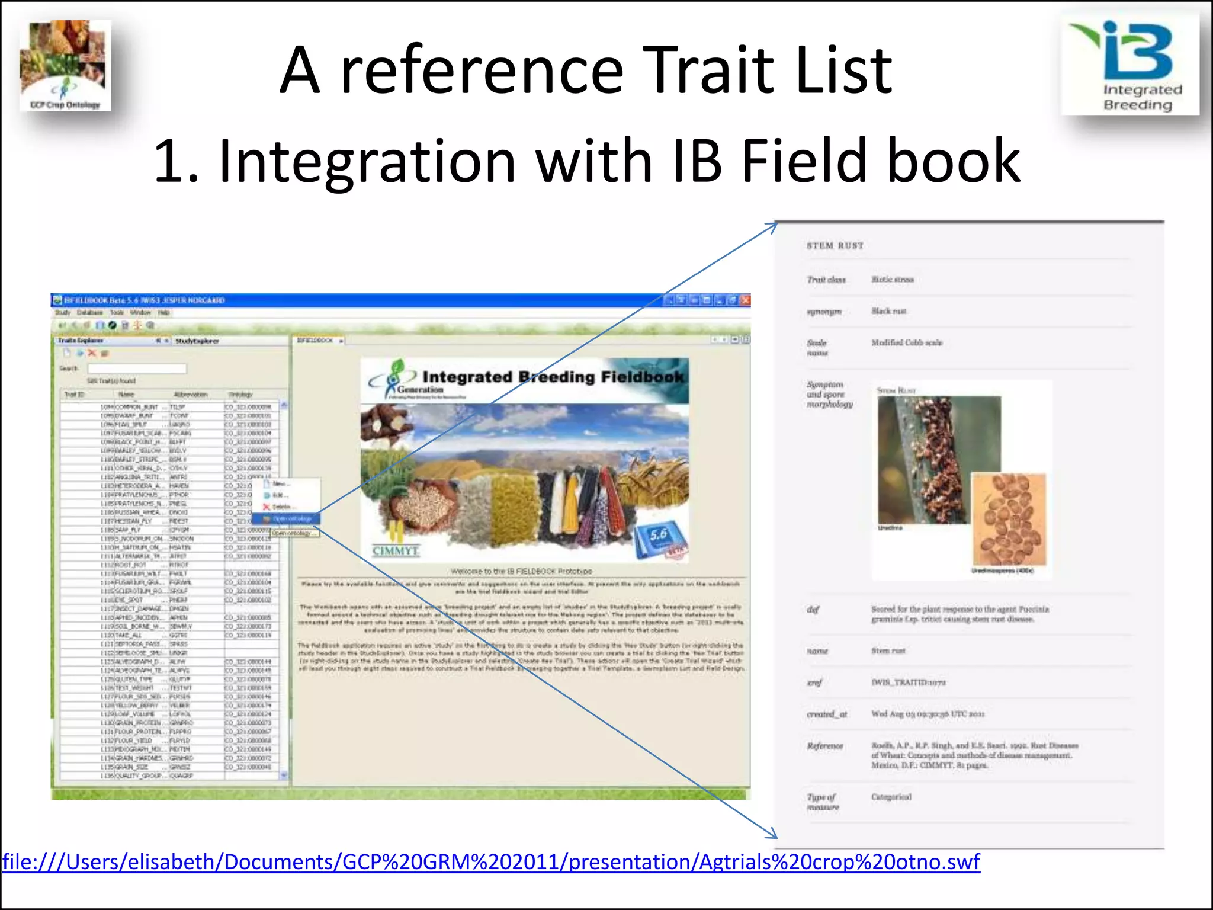Select the YELLOW_BERRY trait row

point(170,706)
